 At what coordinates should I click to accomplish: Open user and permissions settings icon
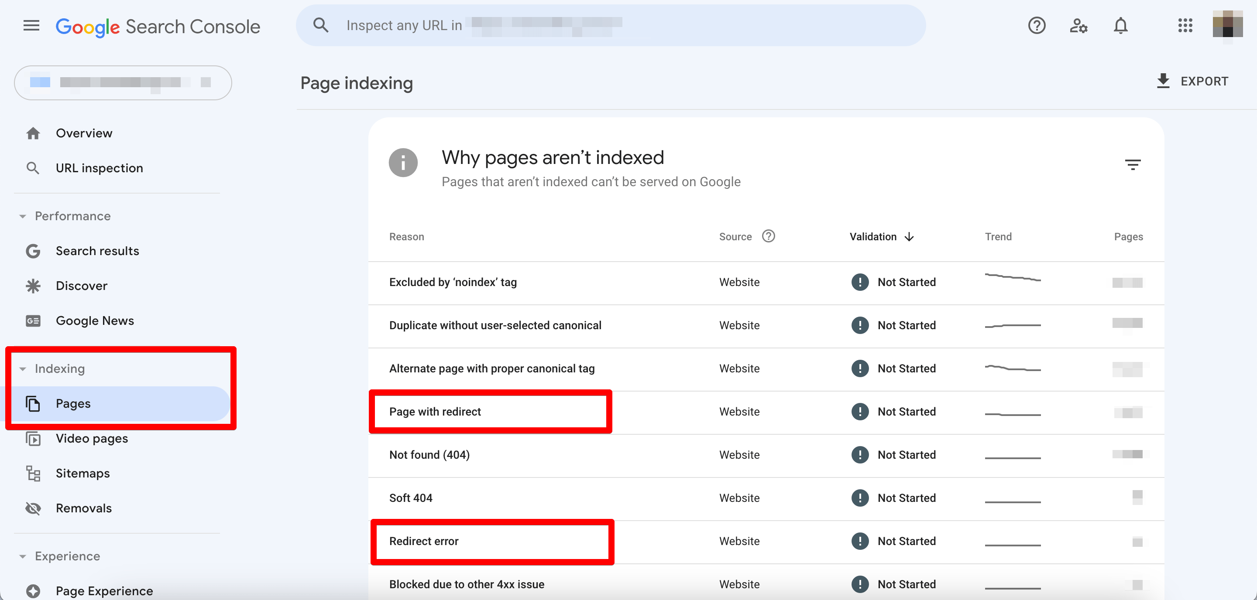pyautogui.click(x=1078, y=26)
